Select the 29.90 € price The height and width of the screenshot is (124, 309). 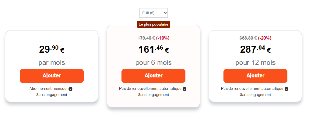pyautogui.click(x=52, y=49)
